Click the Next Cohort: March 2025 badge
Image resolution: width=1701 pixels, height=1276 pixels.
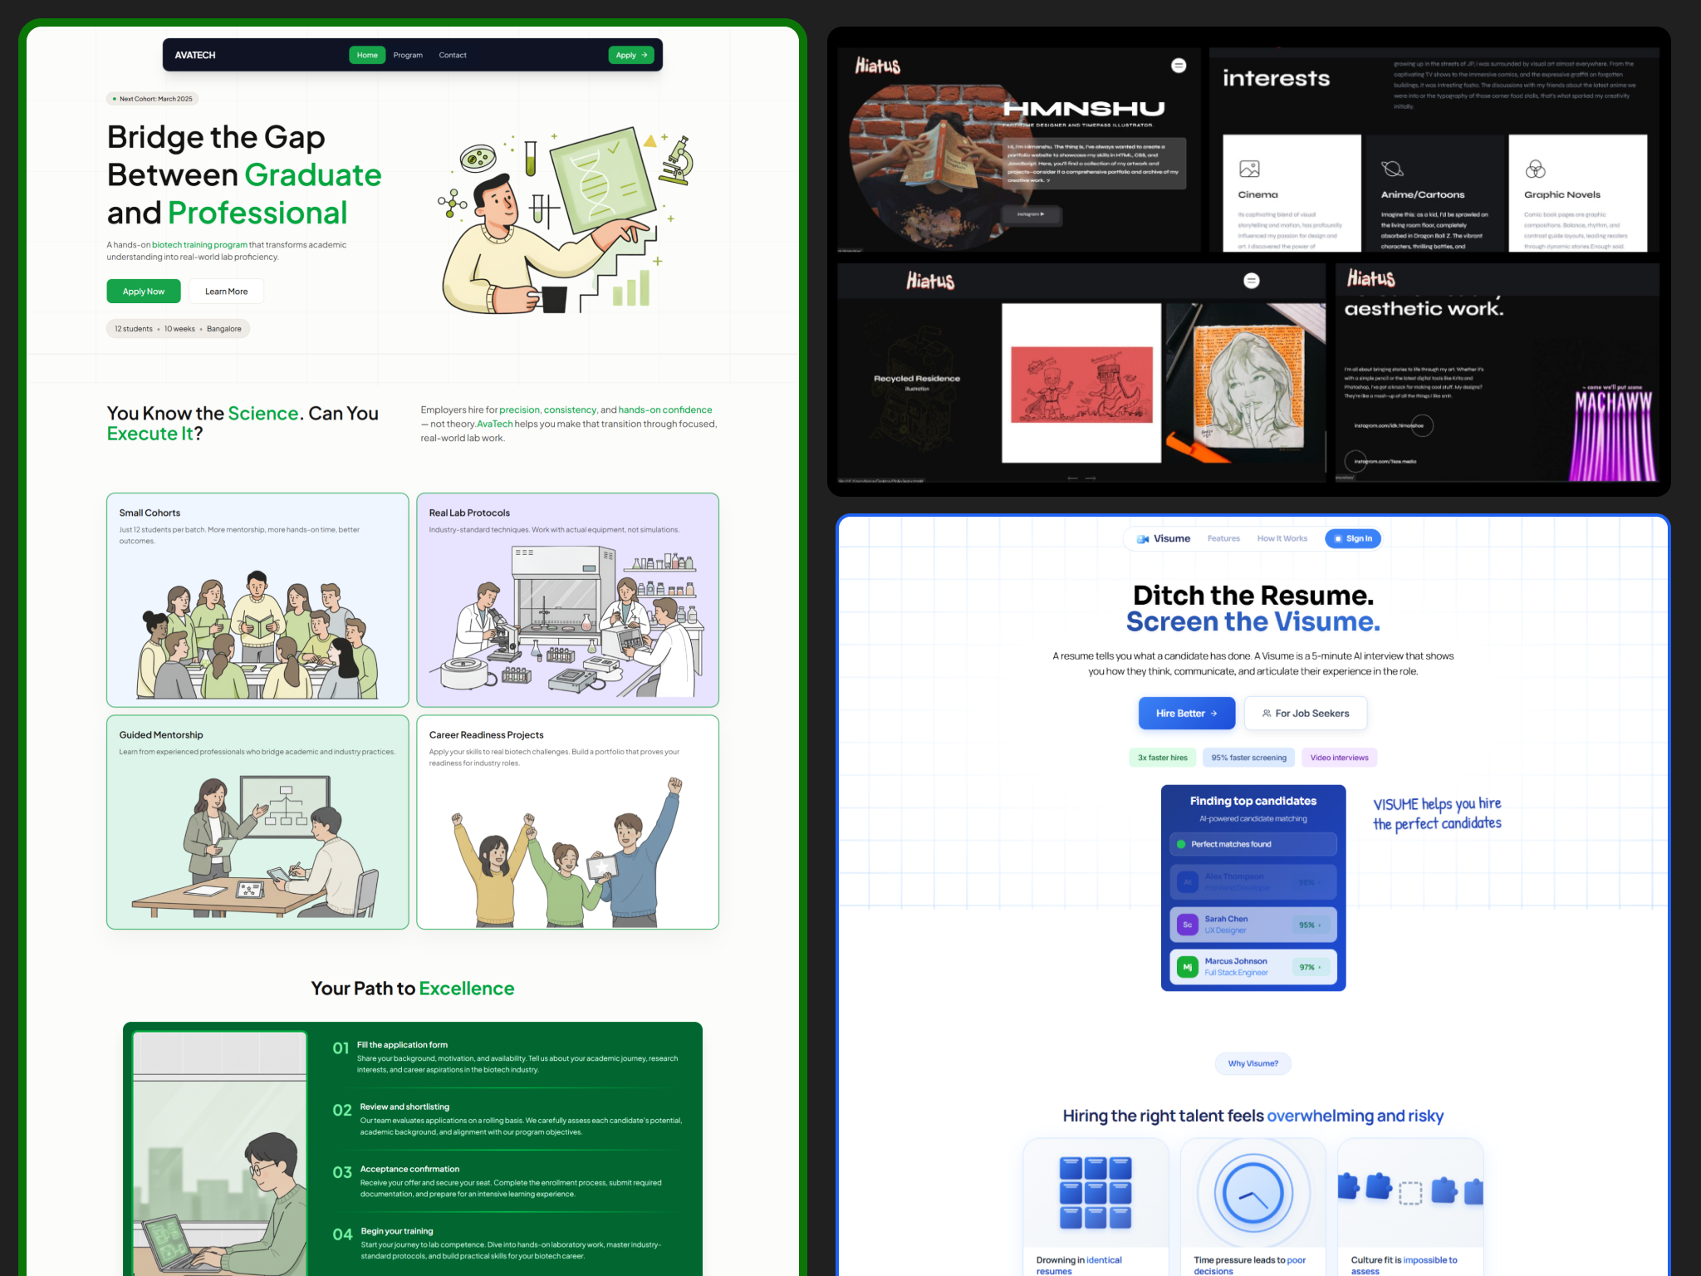point(153,99)
